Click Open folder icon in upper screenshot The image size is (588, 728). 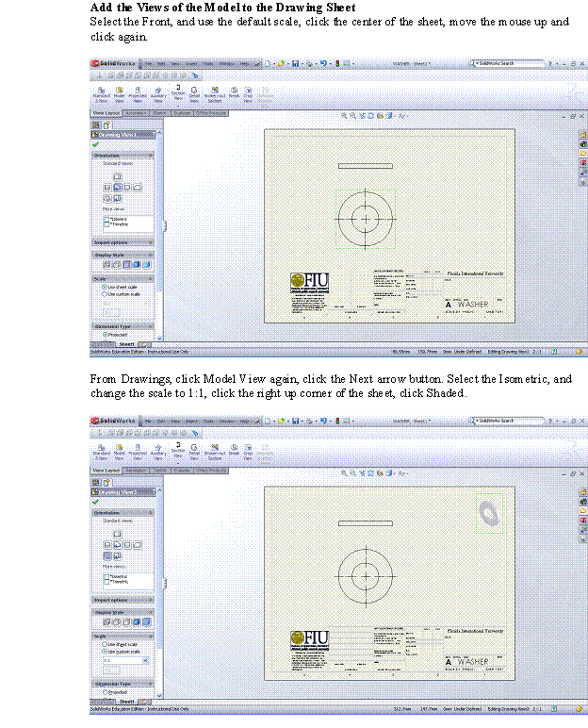pos(281,63)
